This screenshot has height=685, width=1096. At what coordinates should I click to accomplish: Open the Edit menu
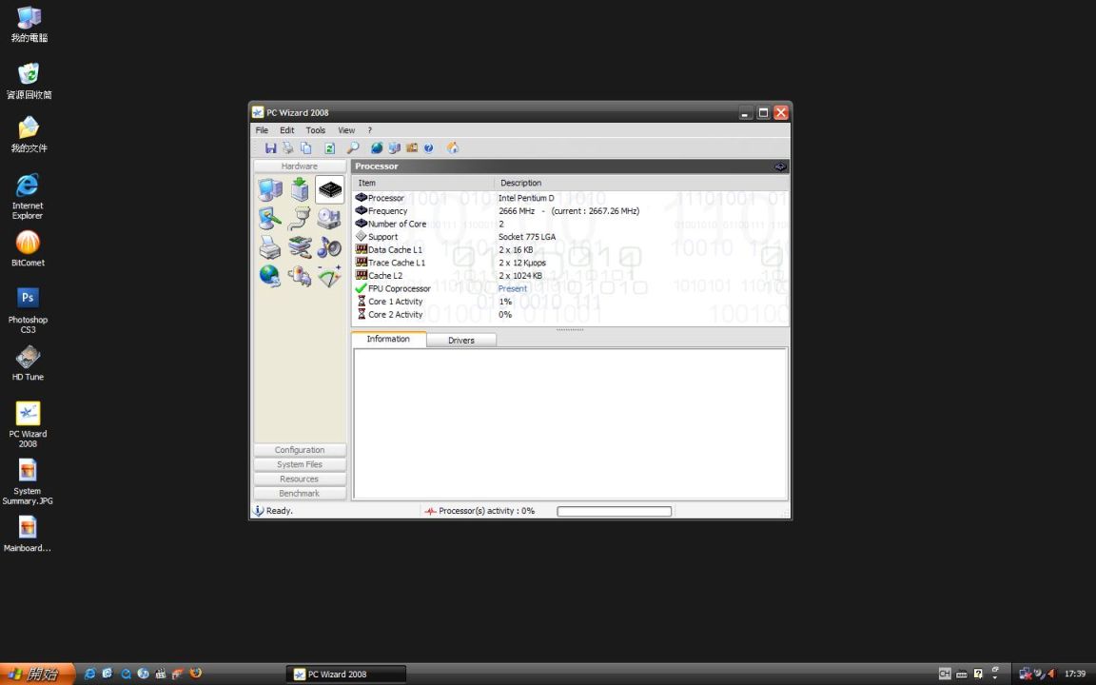coord(287,130)
